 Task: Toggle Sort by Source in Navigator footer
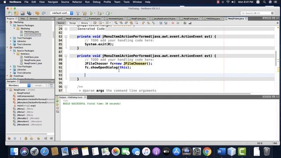51,138
